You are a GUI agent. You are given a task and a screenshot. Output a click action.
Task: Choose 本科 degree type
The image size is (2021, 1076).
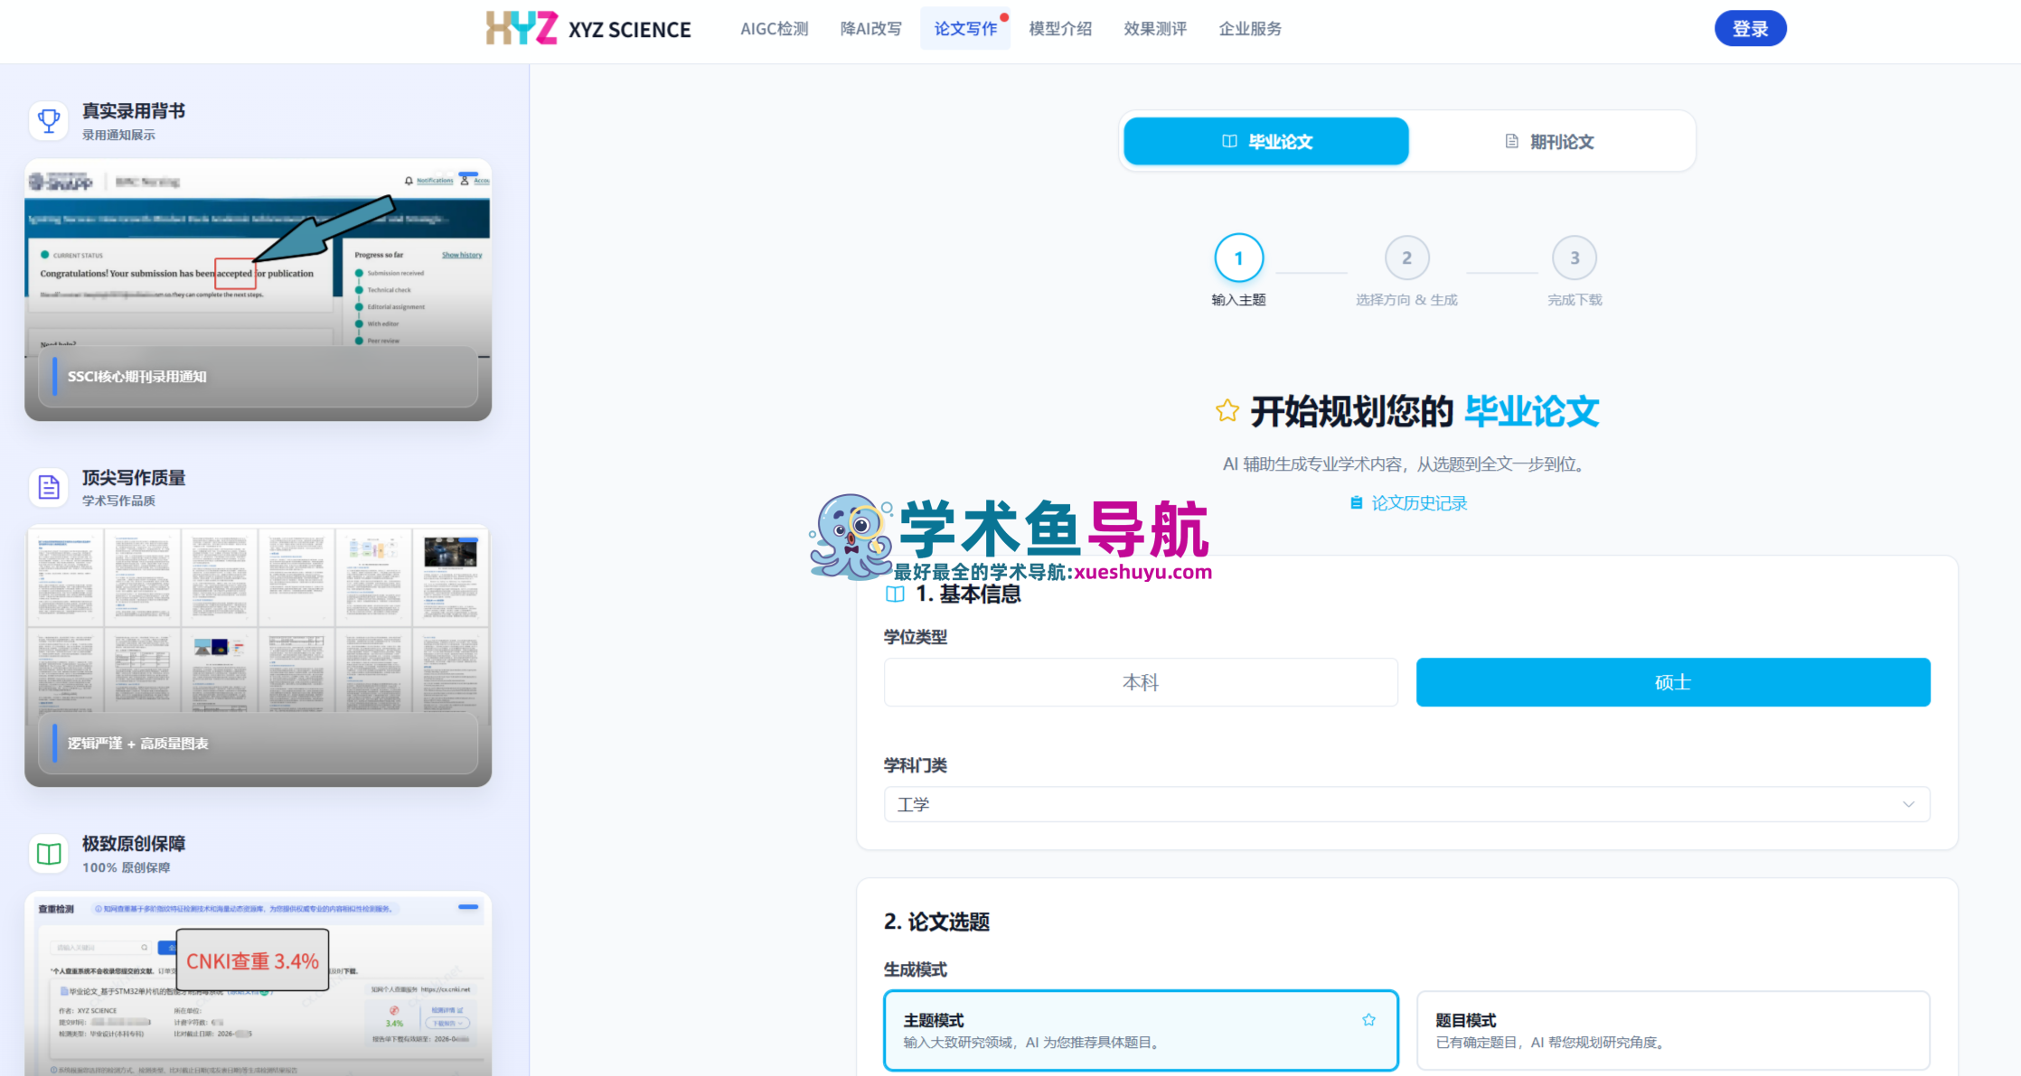1141,682
